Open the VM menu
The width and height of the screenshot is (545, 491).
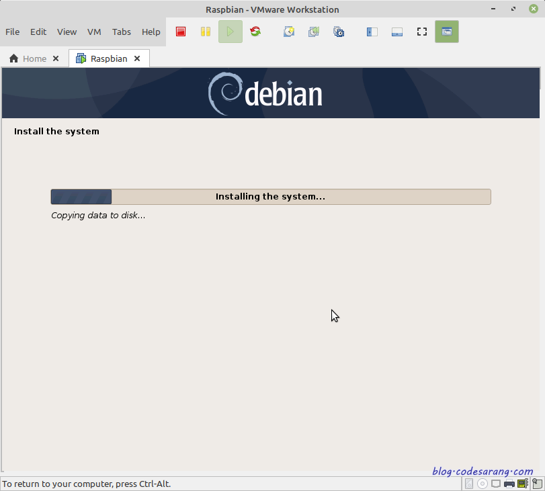pyautogui.click(x=94, y=32)
